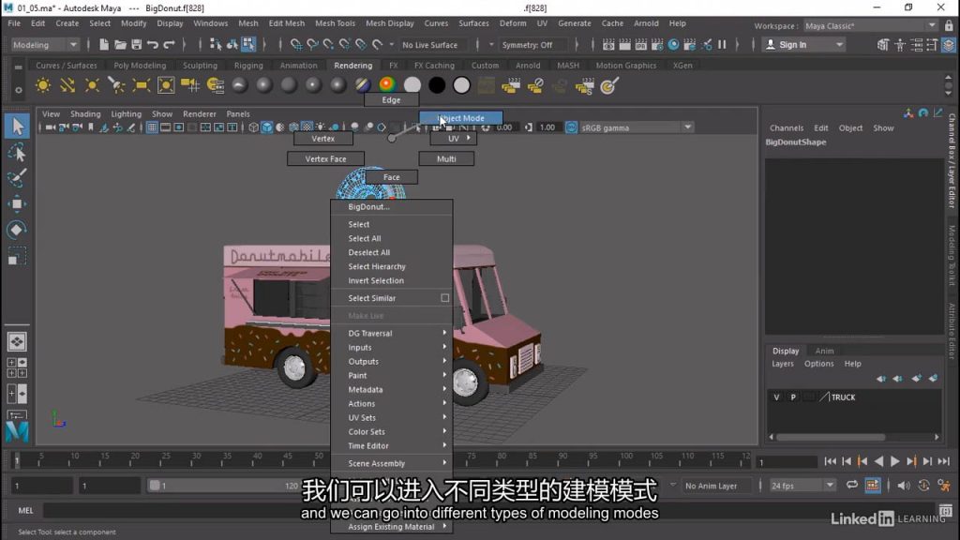Go to start of playback range

[830, 461]
